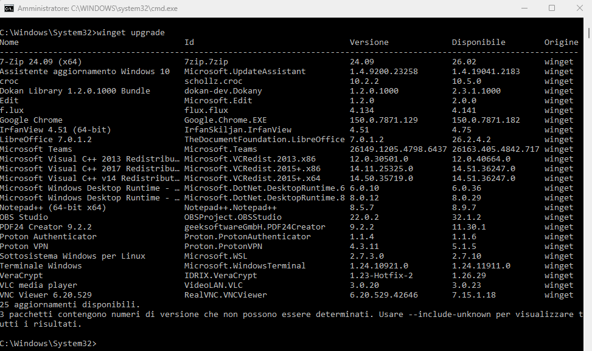Click 'IDRIX.VeraCrypt' id
This screenshot has width=592, height=351.
click(x=220, y=276)
